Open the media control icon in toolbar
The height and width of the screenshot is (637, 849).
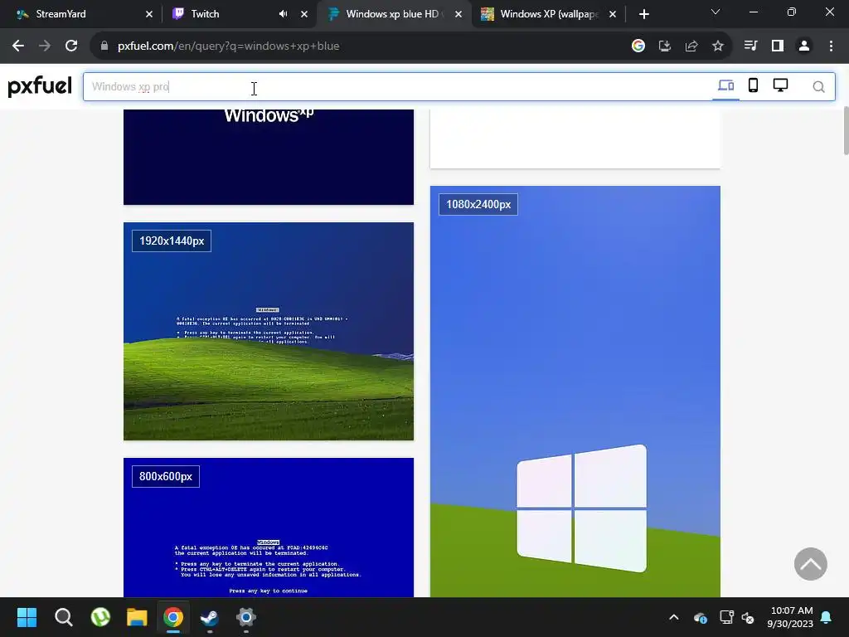pos(750,46)
